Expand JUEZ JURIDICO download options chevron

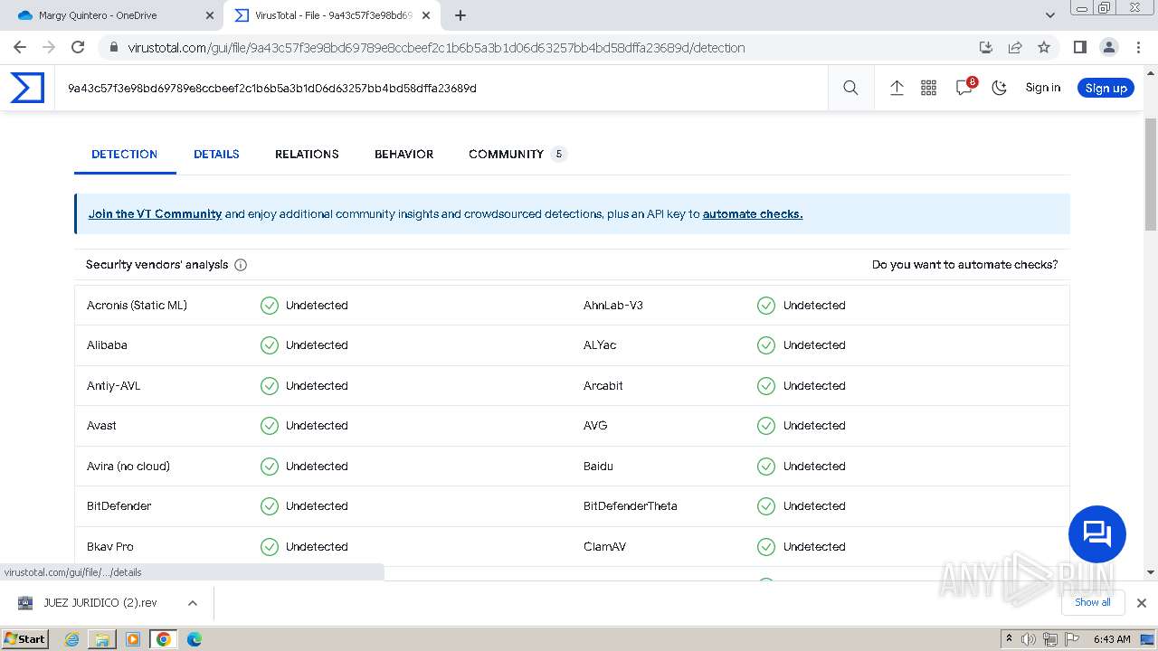click(192, 602)
